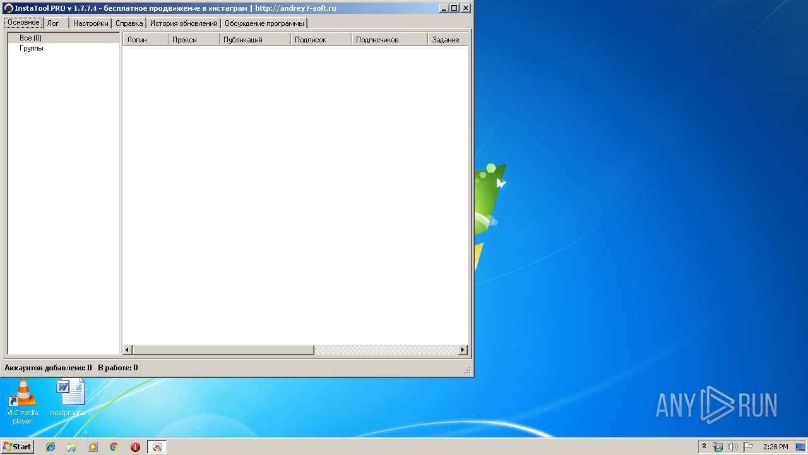Click the Аккаунтов добавлено: 0 status text
The height and width of the screenshot is (455, 808).
click(48, 367)
